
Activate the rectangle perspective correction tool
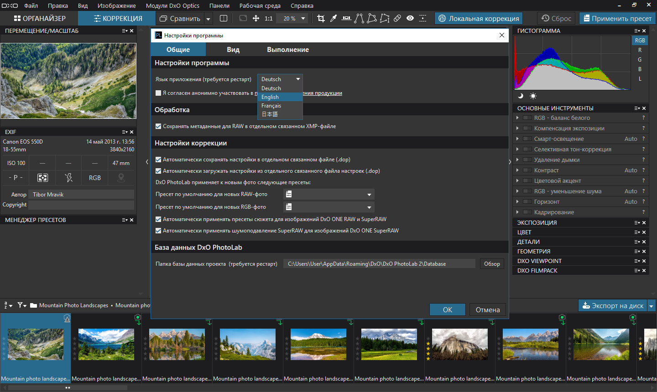pyautogui.click(x=372, y=18)
